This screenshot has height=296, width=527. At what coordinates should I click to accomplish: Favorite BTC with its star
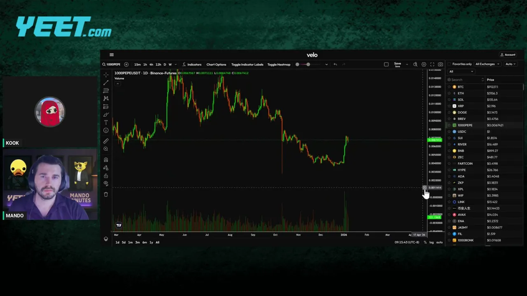click(x=449, y=87)
